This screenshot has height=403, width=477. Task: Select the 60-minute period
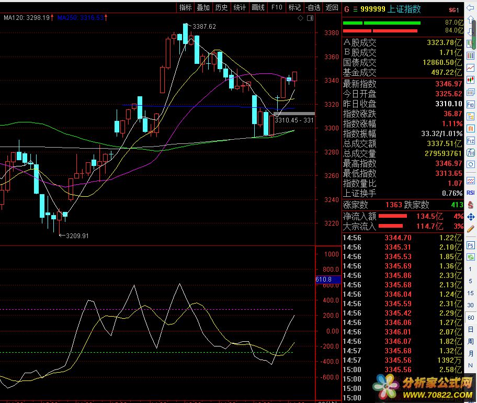[470, 318]
